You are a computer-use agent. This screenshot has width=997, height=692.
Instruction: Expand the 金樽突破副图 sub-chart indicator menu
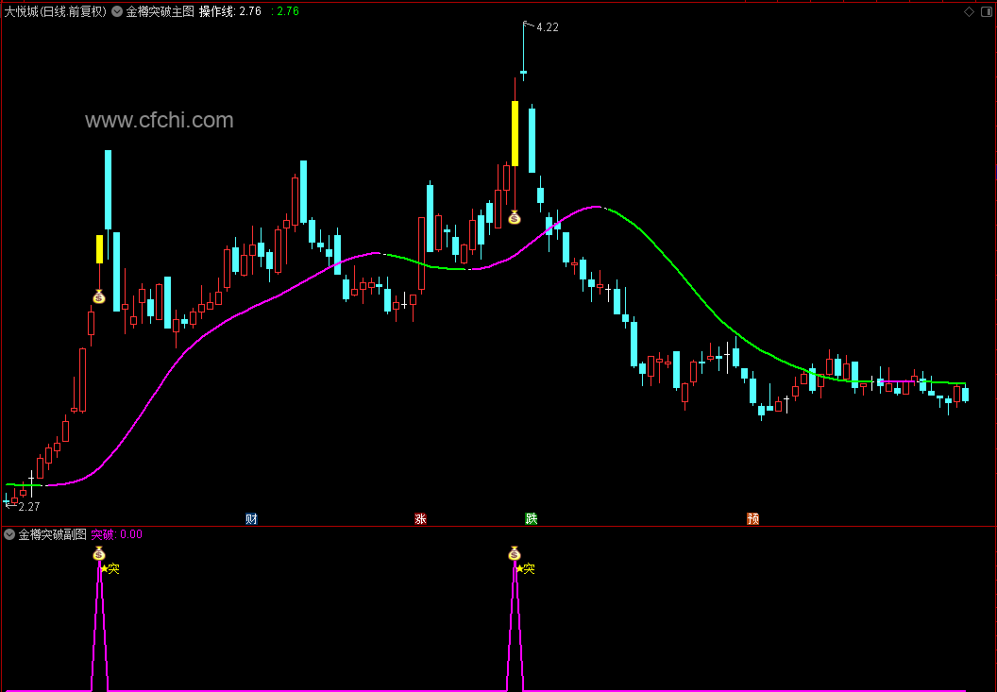click(9, 534)
